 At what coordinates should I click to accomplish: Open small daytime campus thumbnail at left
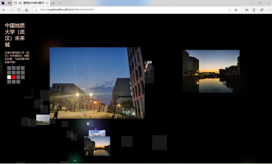click(x=43, y=120)
